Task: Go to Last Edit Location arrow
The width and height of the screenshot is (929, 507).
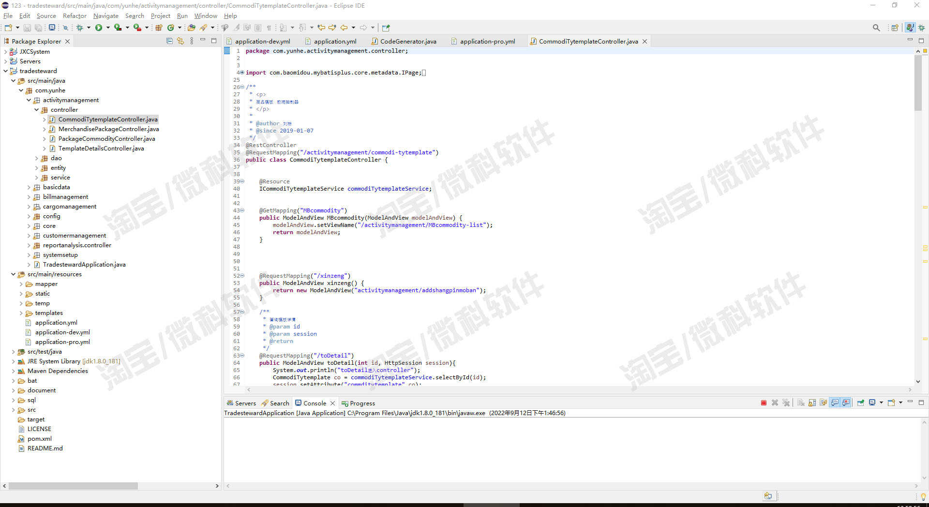Action: tap(321, 28)
